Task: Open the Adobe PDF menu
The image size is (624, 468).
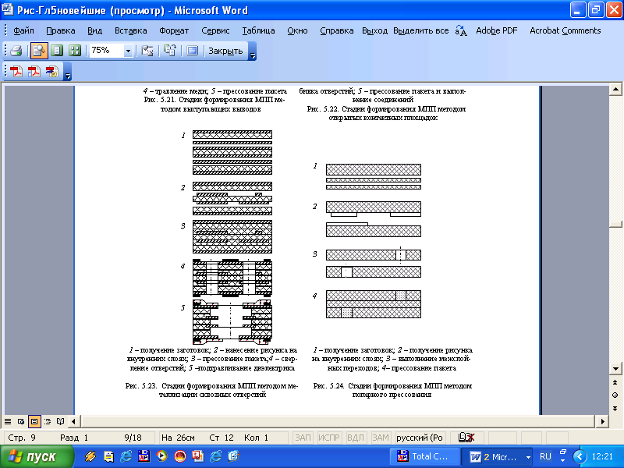Action: click(x=497, y=30)
